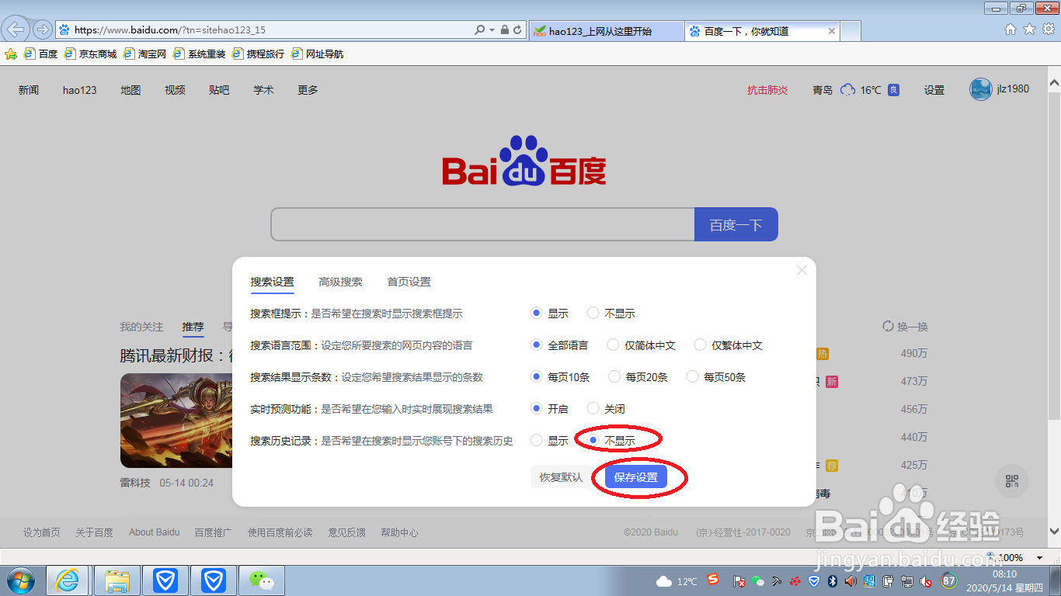
Task: Open the IE Favorites star icon
Action: click(1029, 29)
